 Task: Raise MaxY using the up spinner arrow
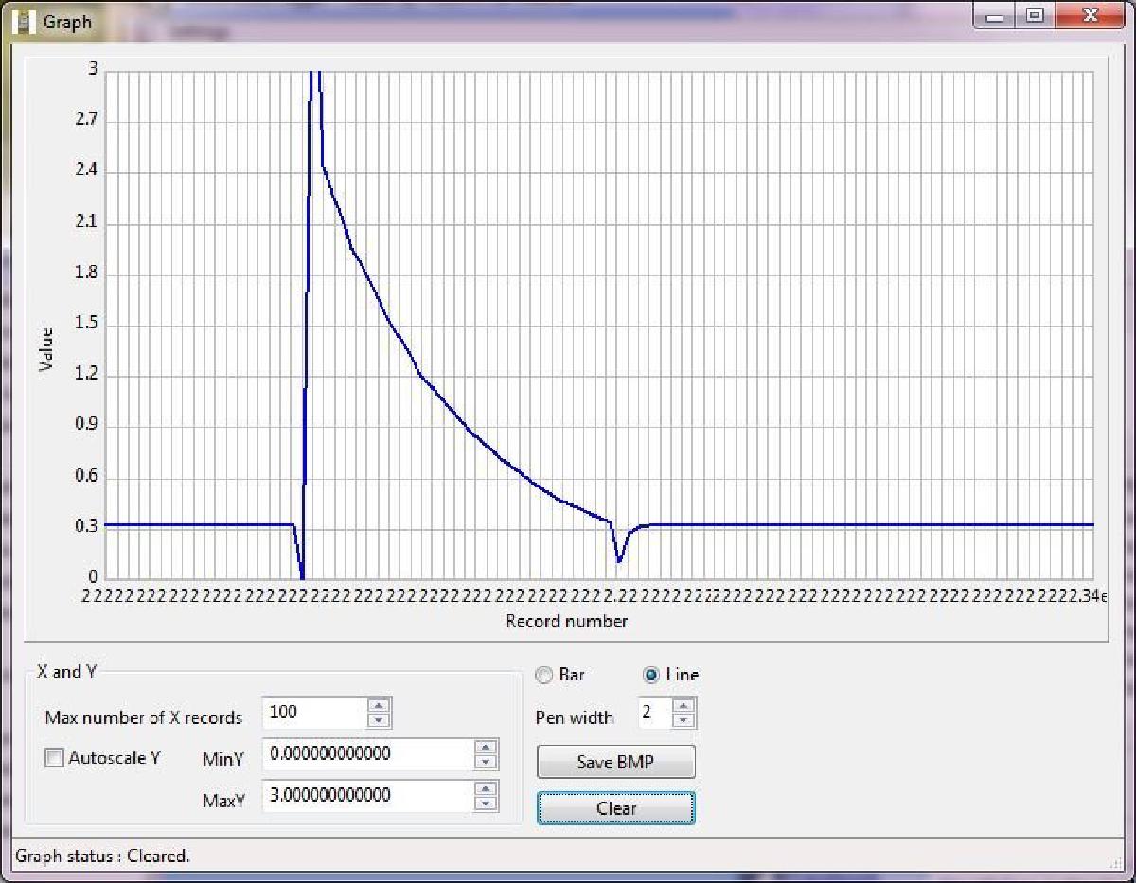486,788
